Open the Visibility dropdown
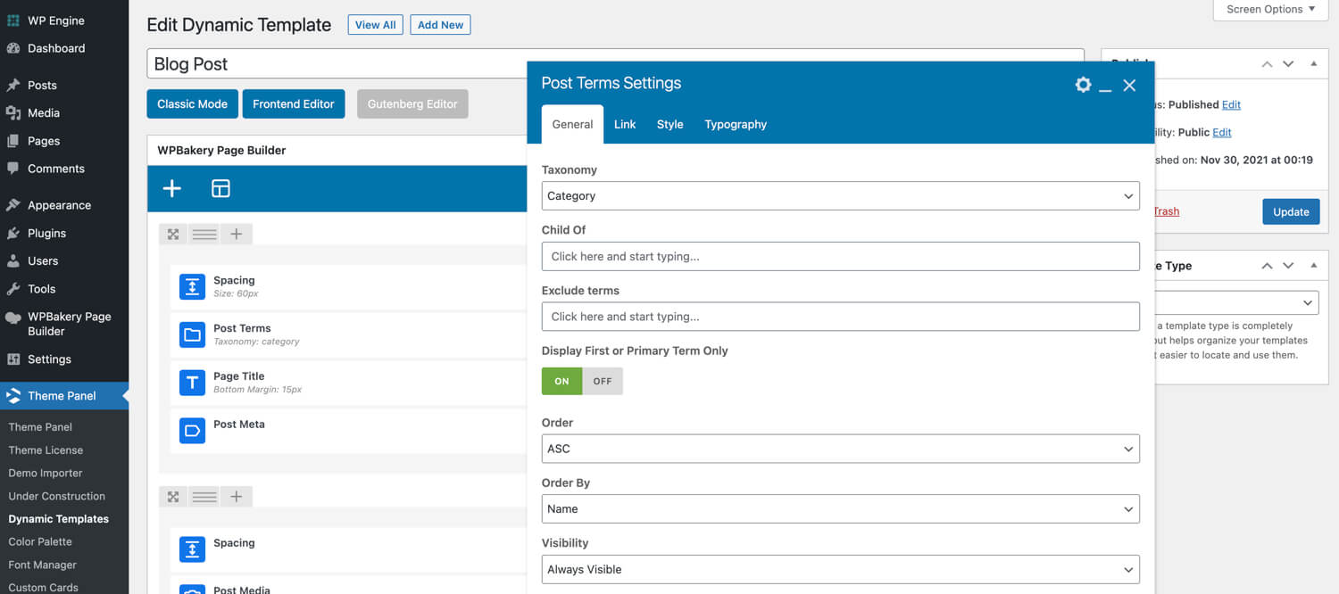1339x594 pixels. pos(840,569)
